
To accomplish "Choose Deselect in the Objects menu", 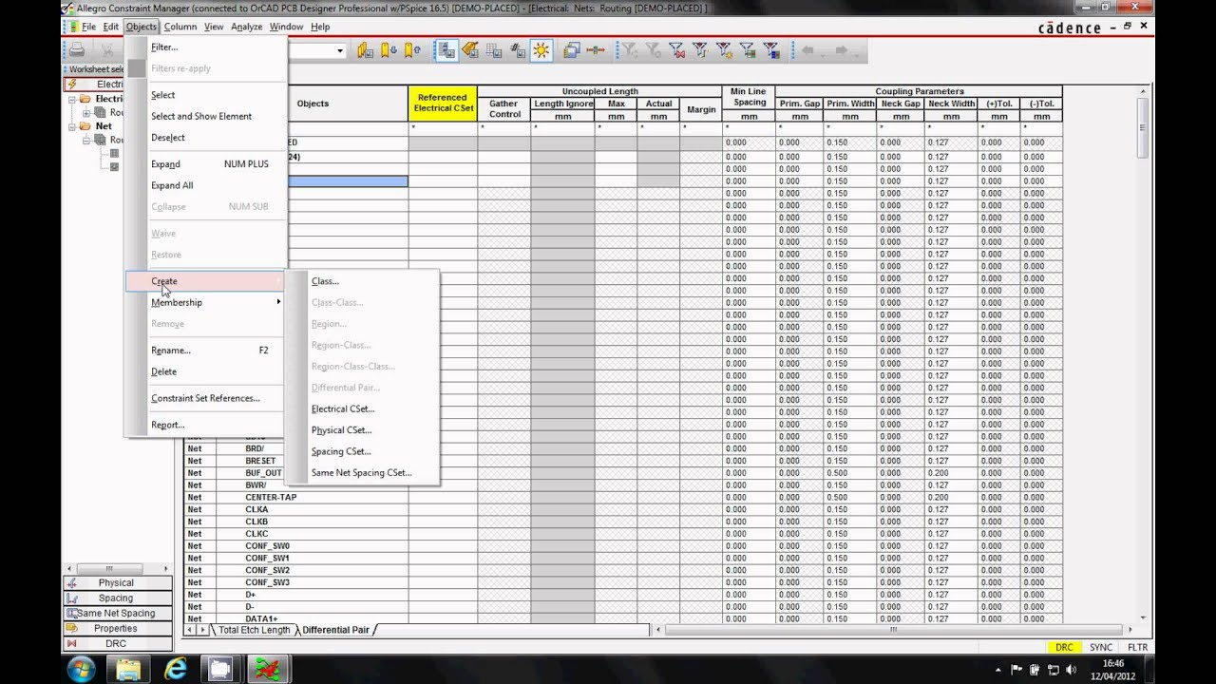I will click(x=206, y=138).
